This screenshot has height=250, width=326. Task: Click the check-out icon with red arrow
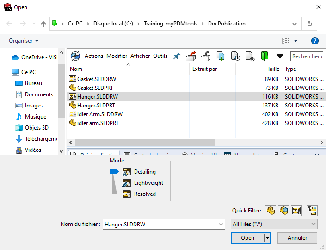(x=191, y=56)
